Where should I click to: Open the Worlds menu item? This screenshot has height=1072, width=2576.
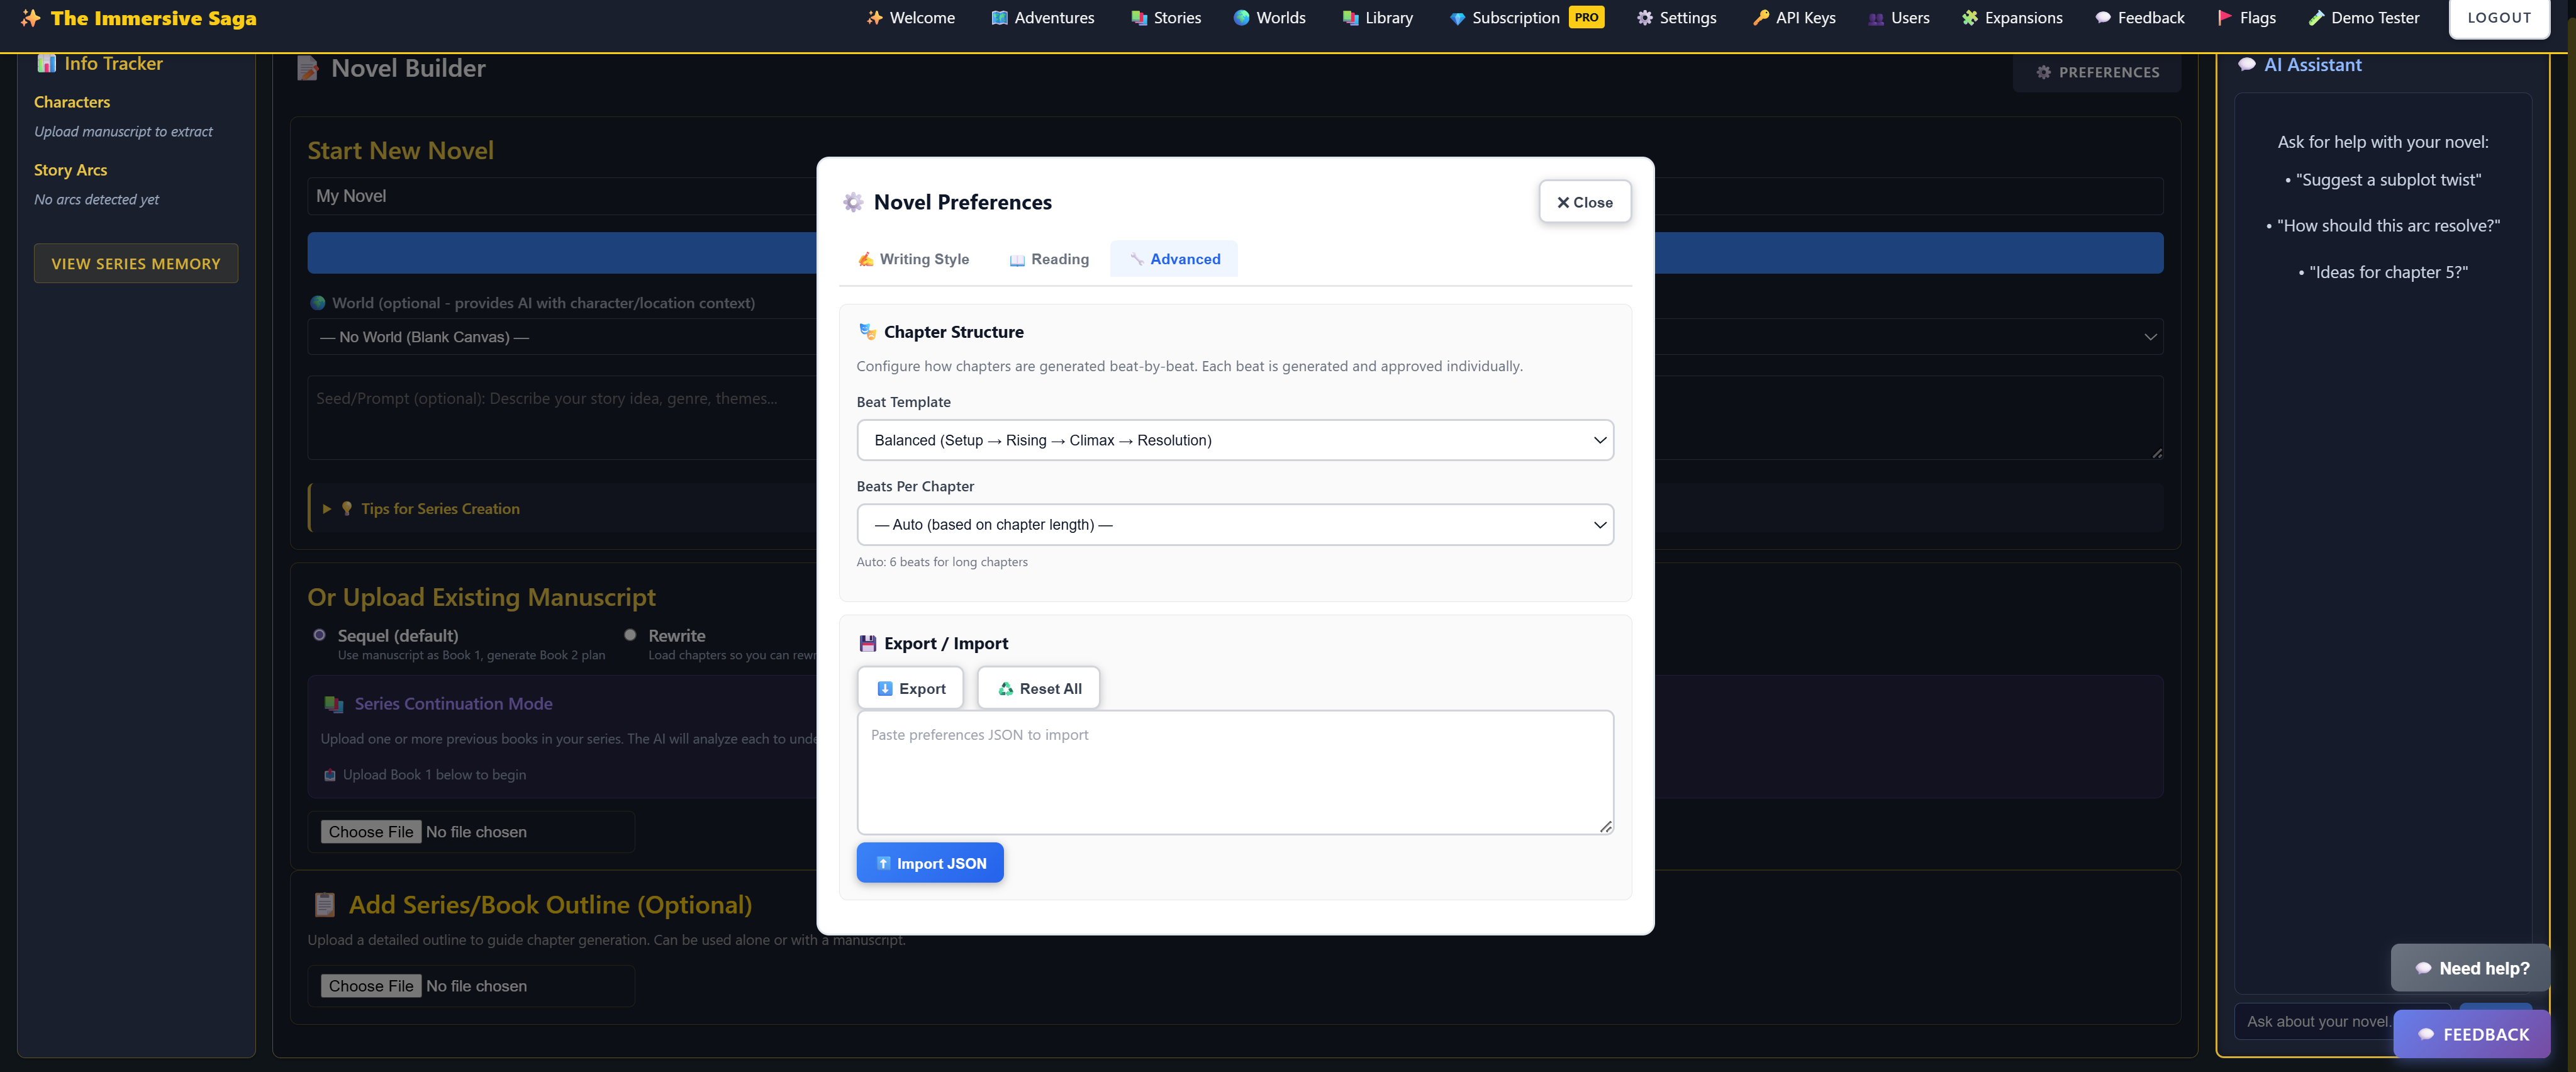click(x=1269, y=18)
